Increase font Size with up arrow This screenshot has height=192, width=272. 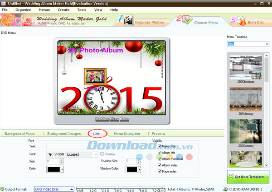click(61, 160)
